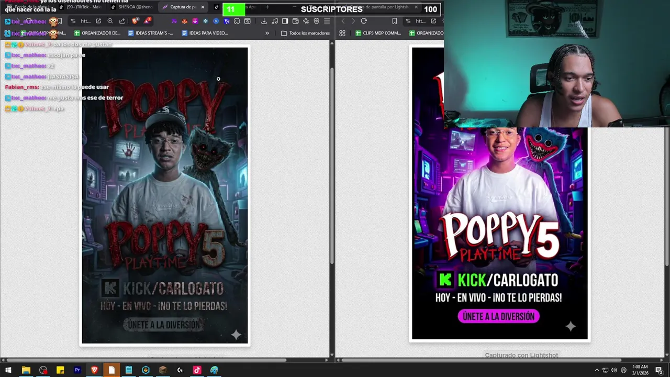Close the 'Captura de pa' tab
Viewport: 670px width, 377px height.
tap(203, 7)
